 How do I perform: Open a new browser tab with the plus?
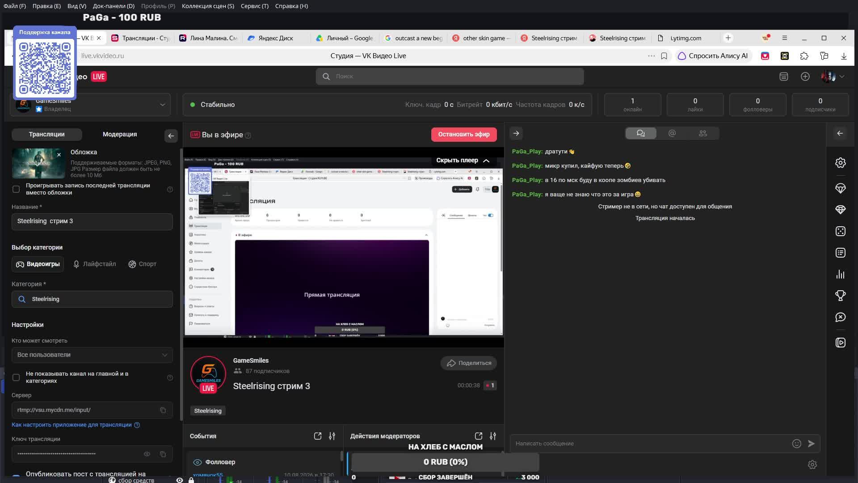[x=728, y=38]
